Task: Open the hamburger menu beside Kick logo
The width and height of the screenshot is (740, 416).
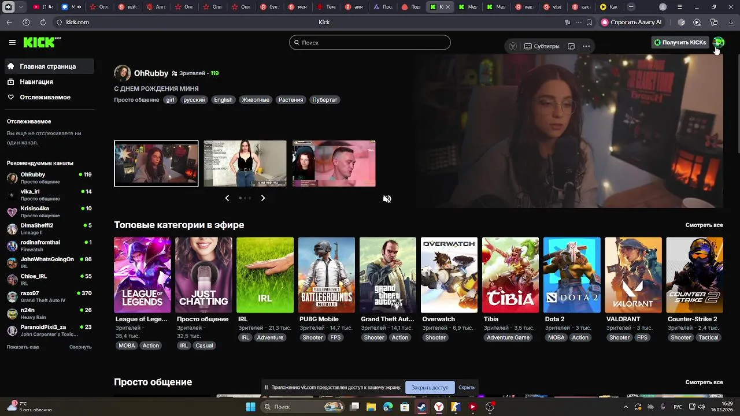Action: point(12,42)
